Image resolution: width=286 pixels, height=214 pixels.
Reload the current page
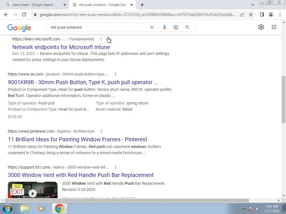click(24, 14)
